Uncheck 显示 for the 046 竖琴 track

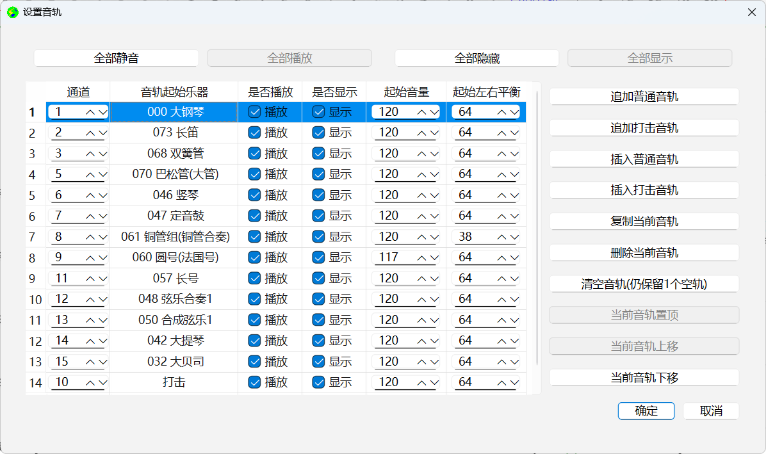click(318, 195)
